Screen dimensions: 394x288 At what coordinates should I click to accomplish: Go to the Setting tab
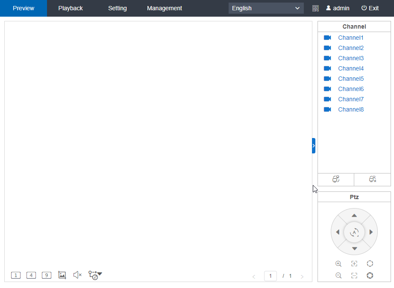[118, 8]
